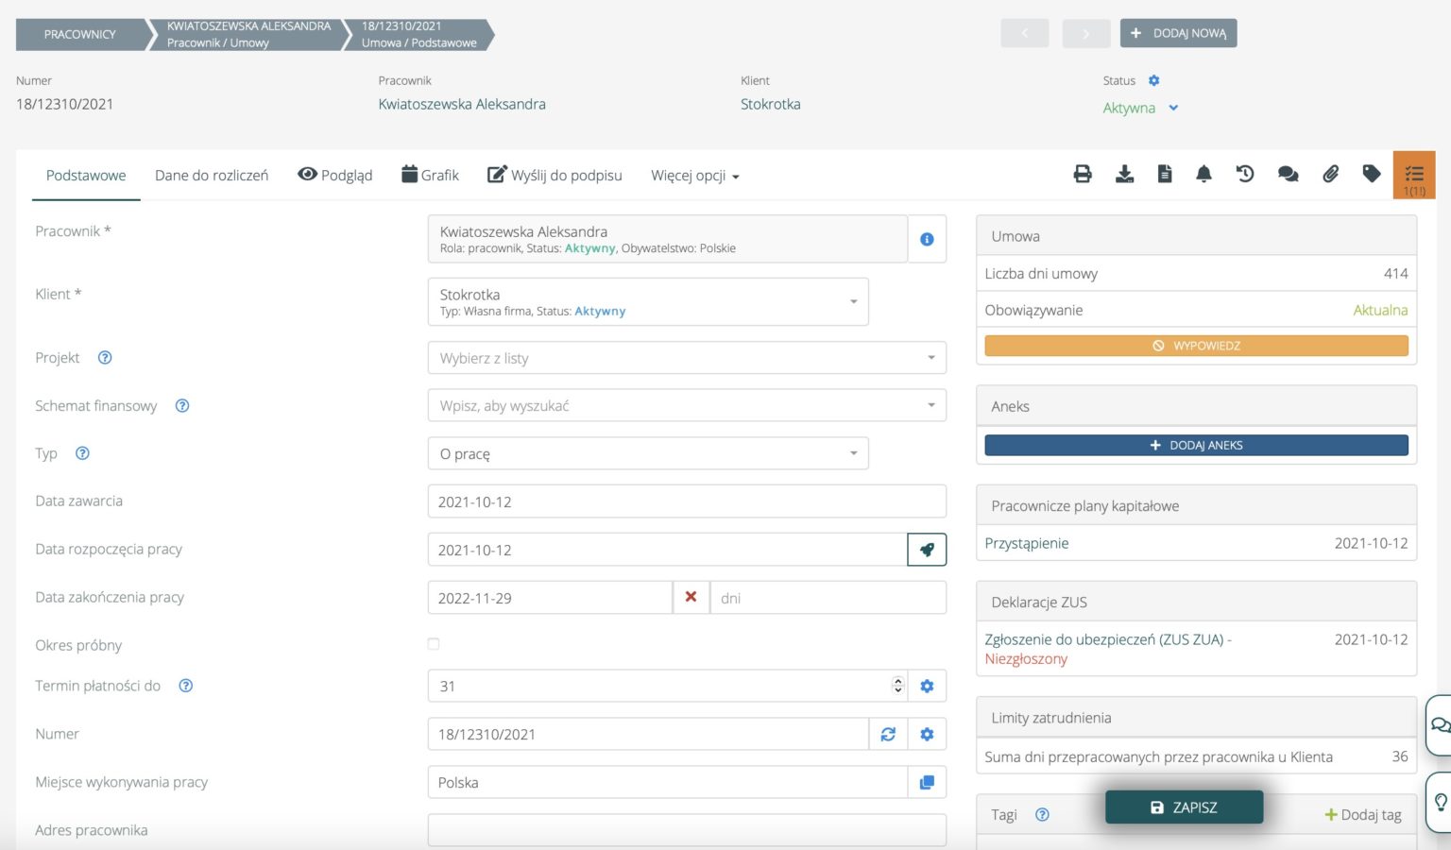Viewport: 1451px width, 850px height.
Task: Regenerate contract number with refresh icon
Action: (888, 734)
